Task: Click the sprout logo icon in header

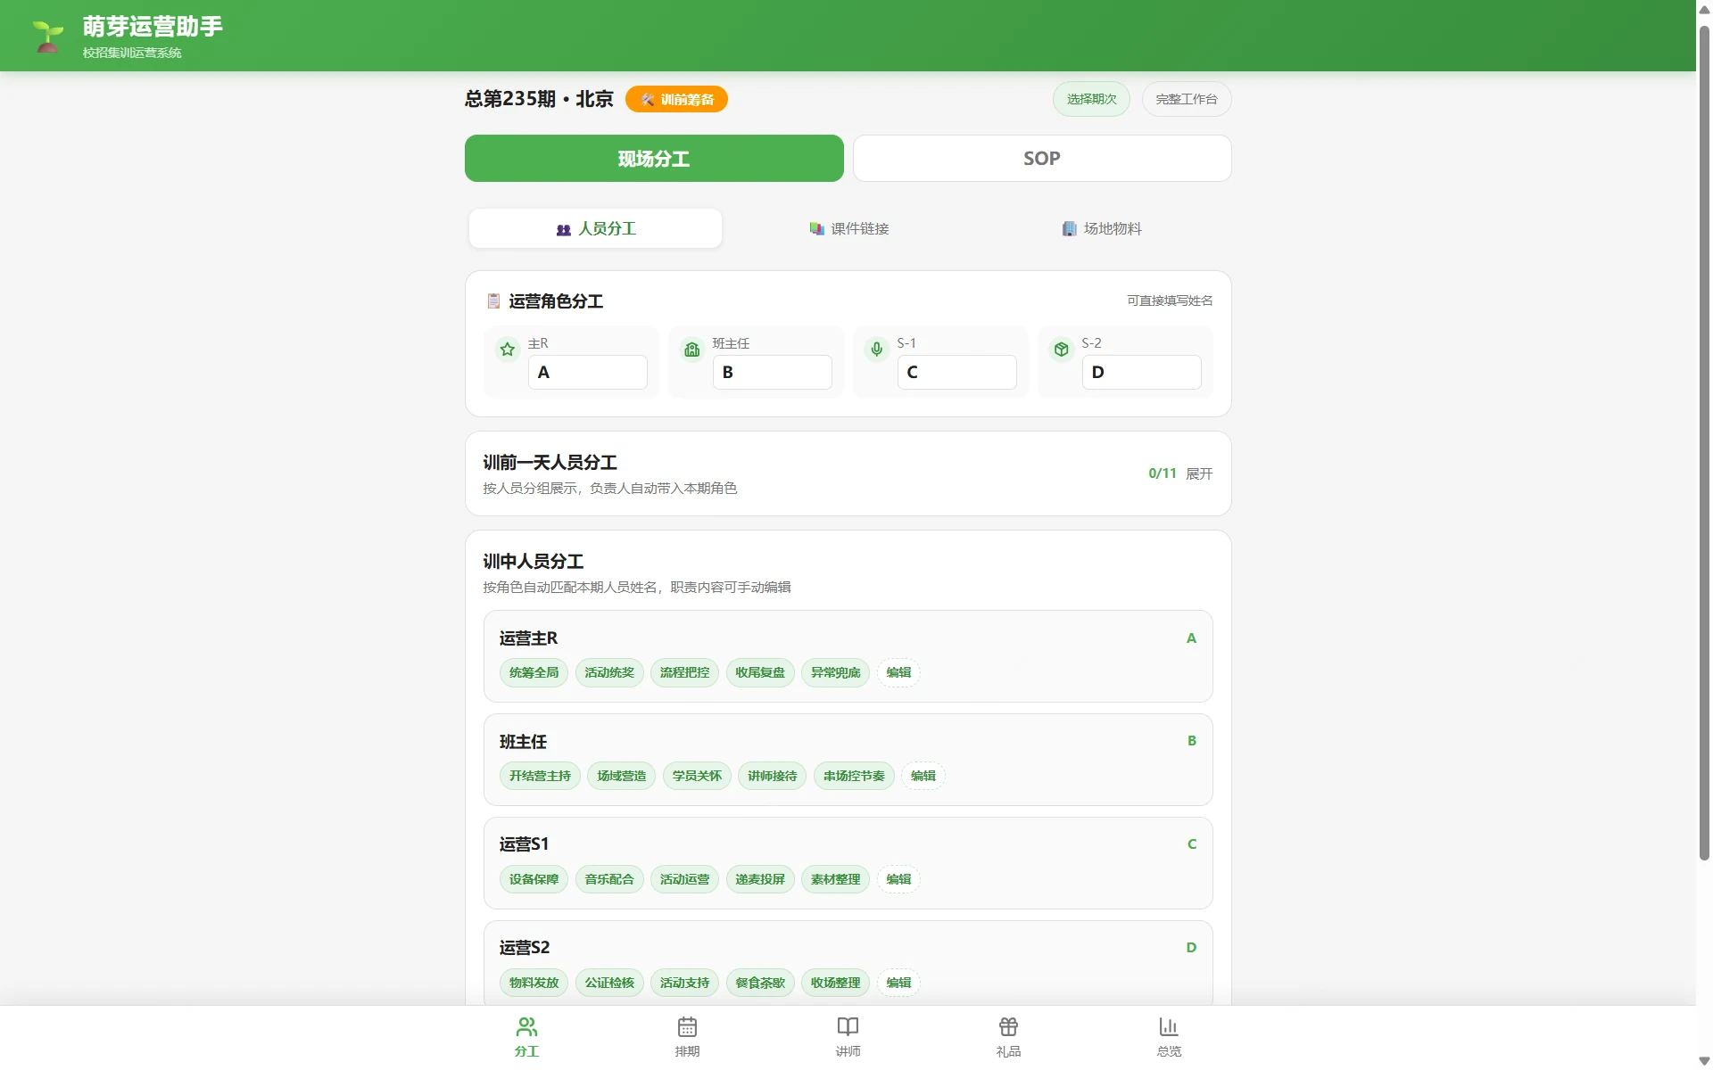Action: point(48,36)
